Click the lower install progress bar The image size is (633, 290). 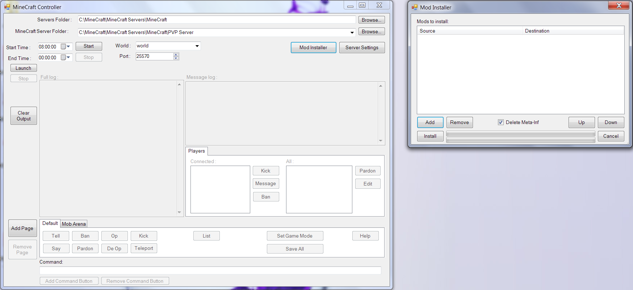click(520, 140)
